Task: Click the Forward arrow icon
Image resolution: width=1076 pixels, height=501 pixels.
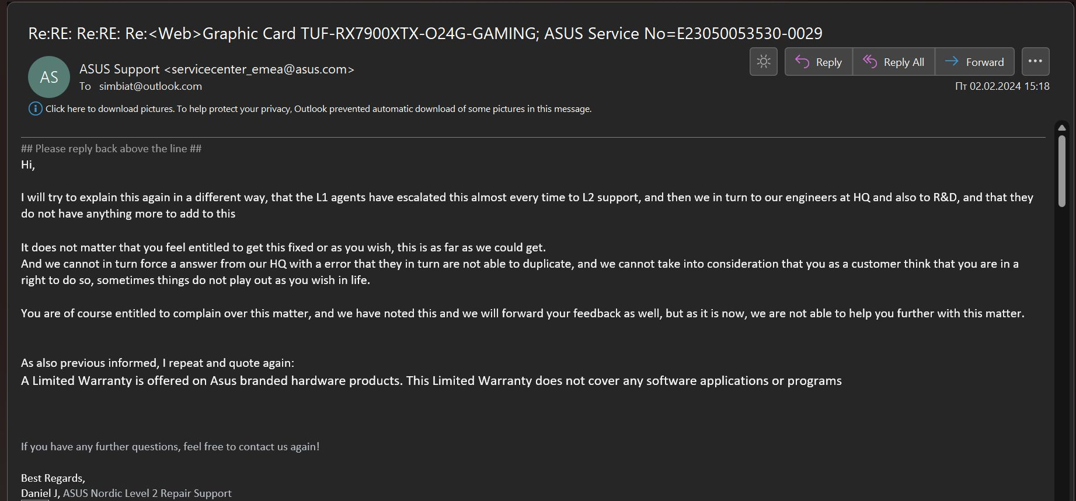Action: point(952,61)
